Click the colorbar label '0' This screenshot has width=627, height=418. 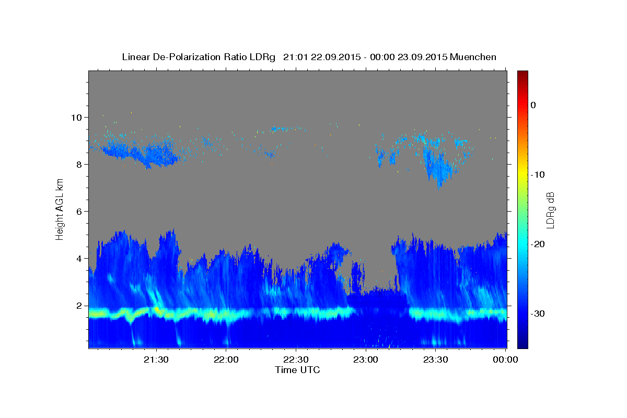(533, 105)
